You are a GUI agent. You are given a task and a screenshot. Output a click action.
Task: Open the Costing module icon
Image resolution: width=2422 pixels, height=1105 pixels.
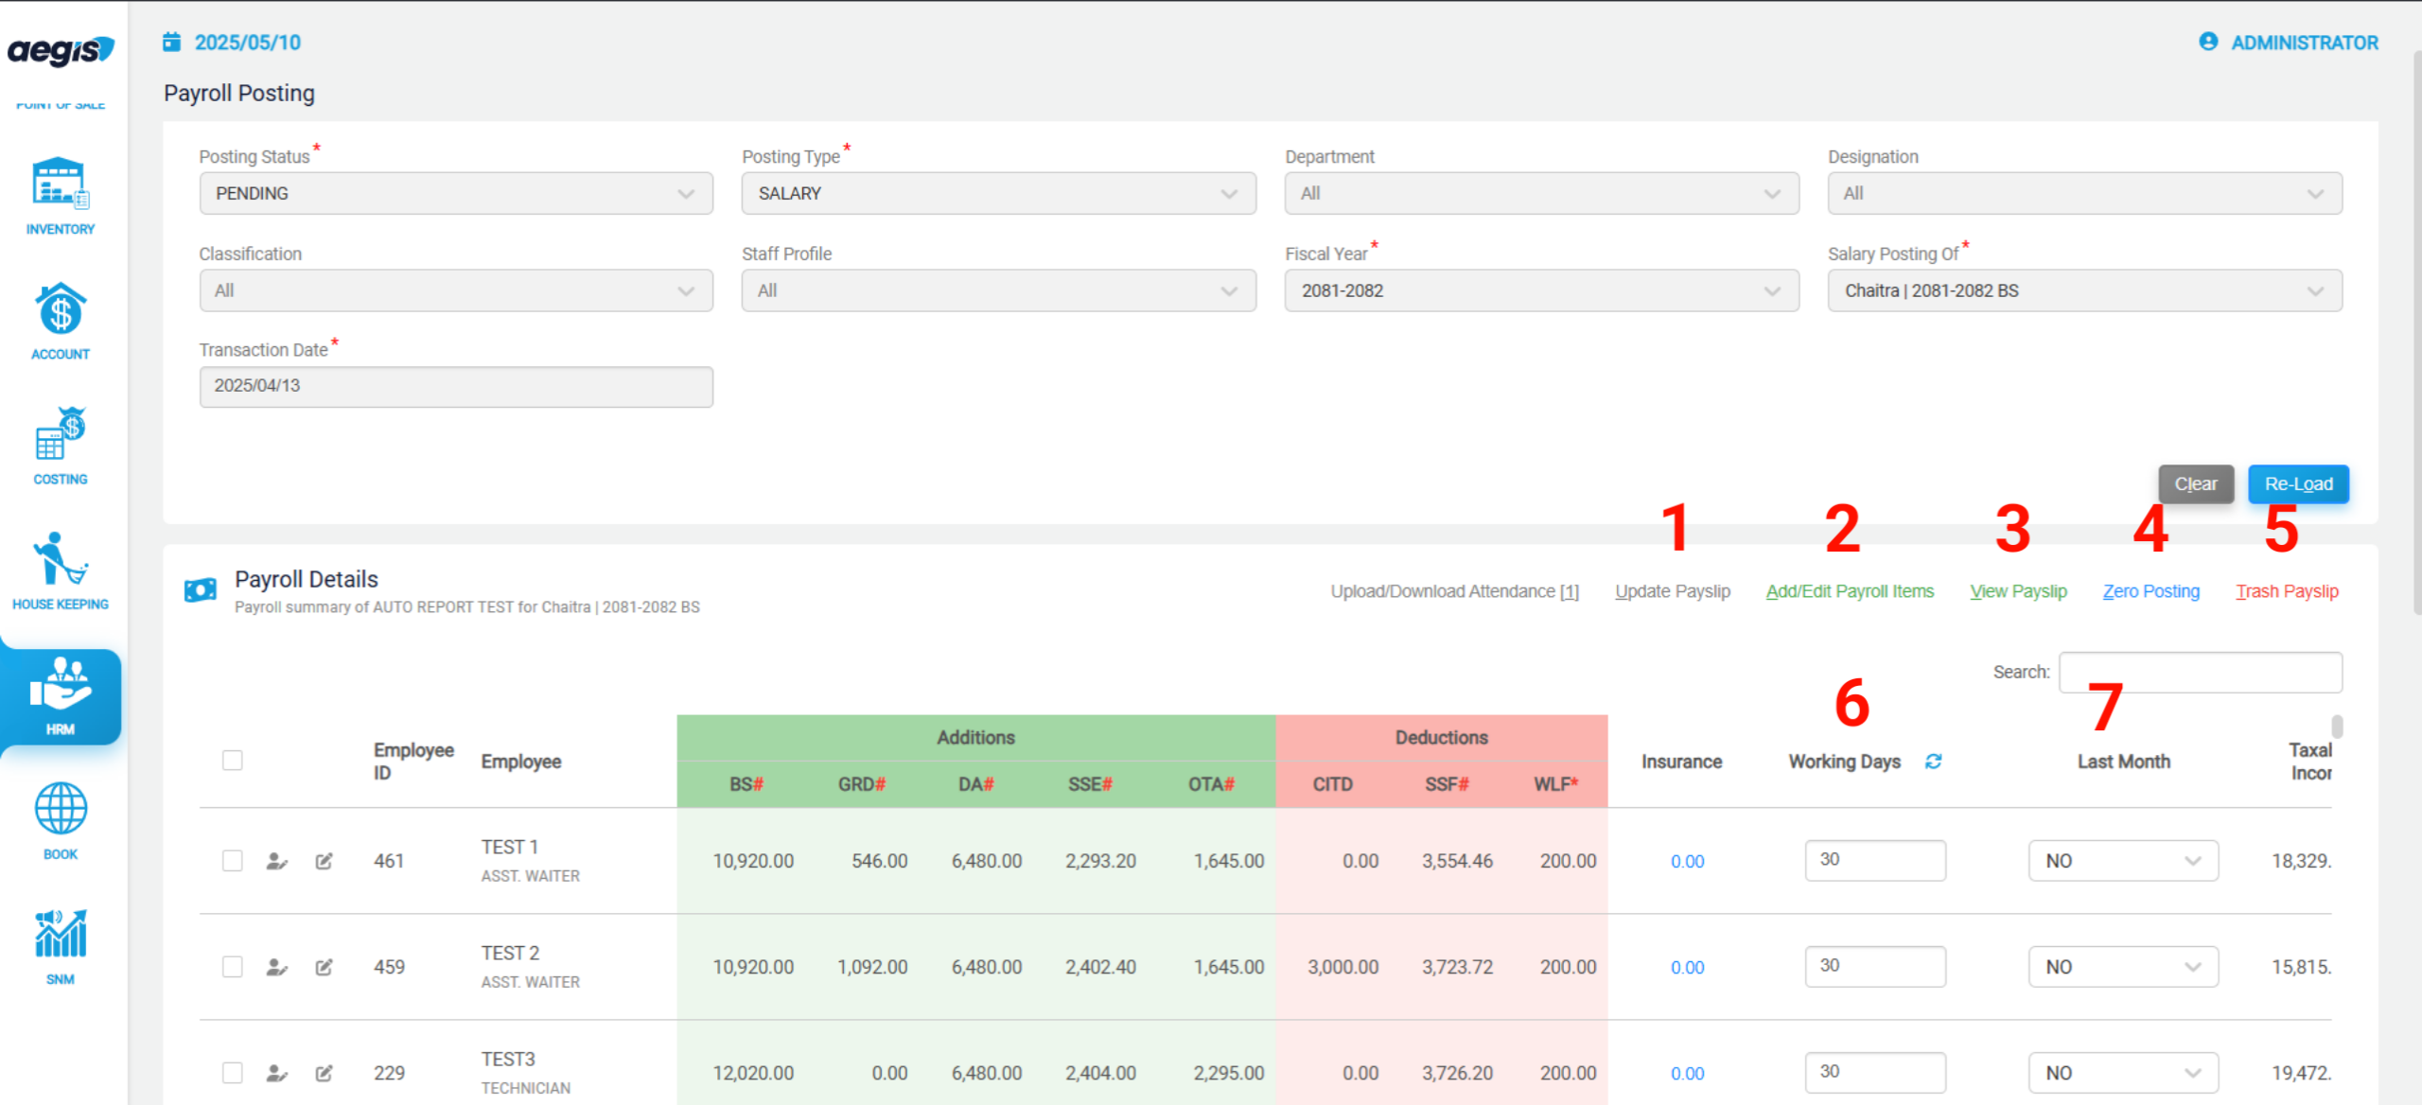[61, 434]
